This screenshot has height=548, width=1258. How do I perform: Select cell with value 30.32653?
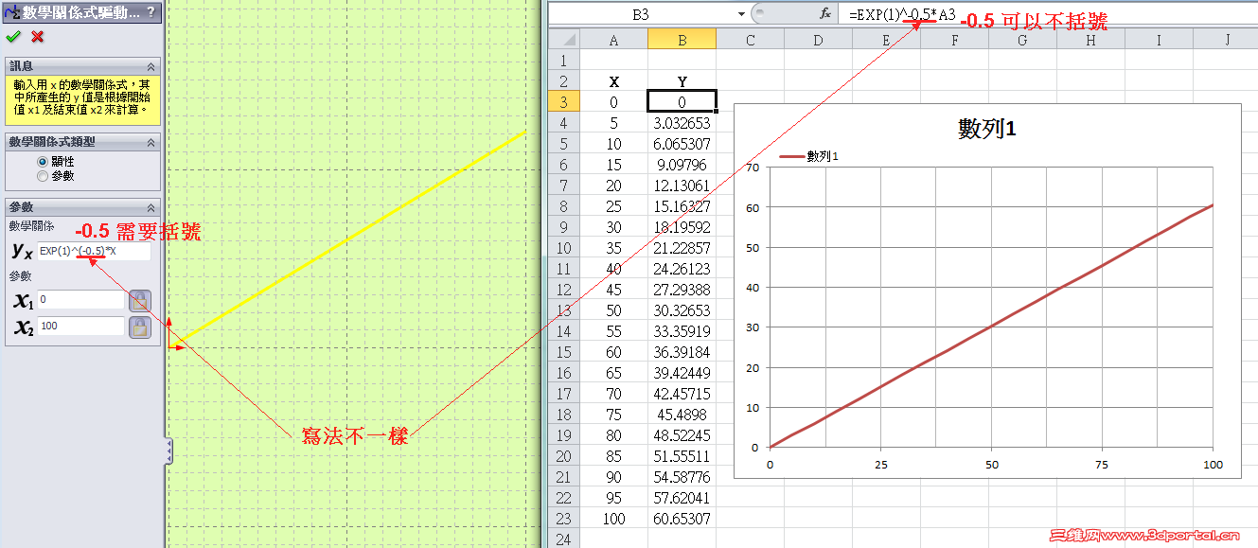pyautogui.click(x=682, y=310)
